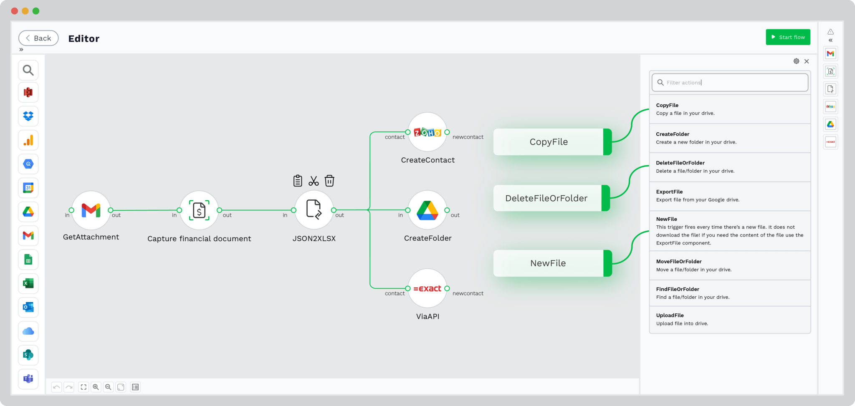The height and width of the screenshot is (406, 855).
Task: Click the Filter actions search field
Action: (731, 83)
